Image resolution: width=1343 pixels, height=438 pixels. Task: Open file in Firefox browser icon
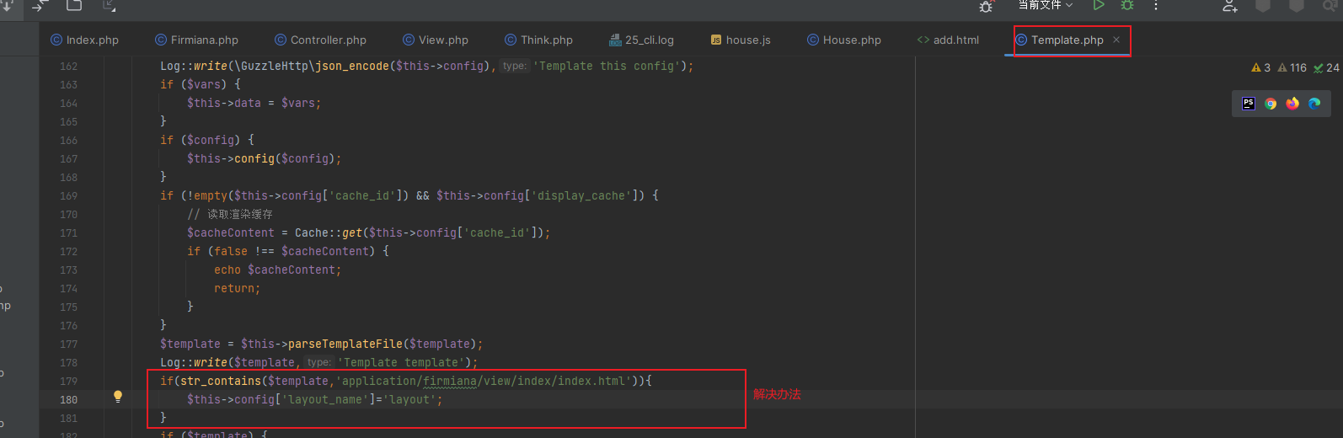click(x=1292, y=104)
